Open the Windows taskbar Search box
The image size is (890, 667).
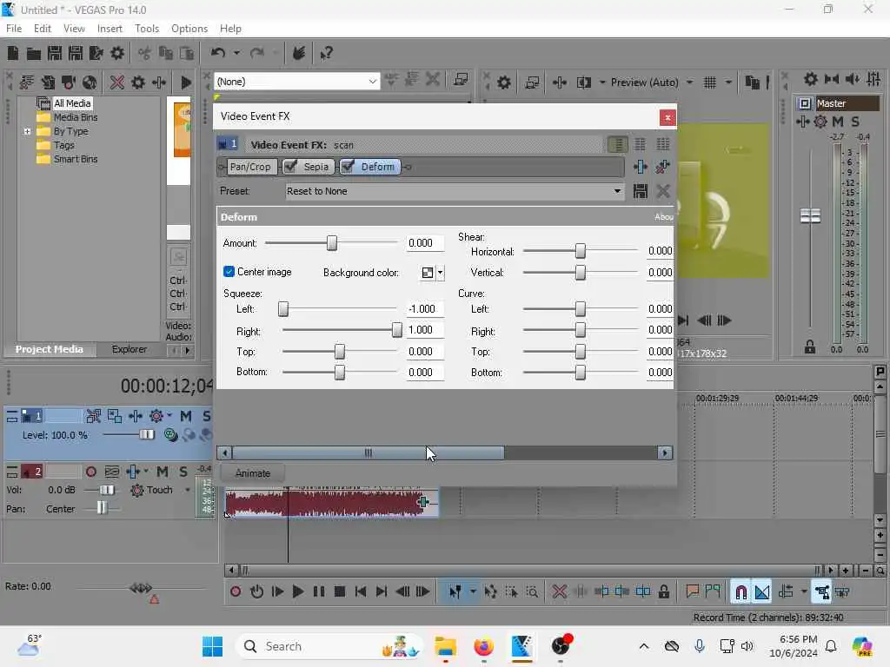pos(331,646)
